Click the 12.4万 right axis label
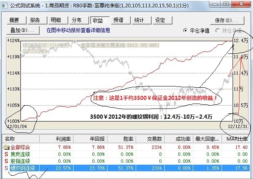Image resolution: width=253 pixels, height=179 pixels. pos(241,40)
